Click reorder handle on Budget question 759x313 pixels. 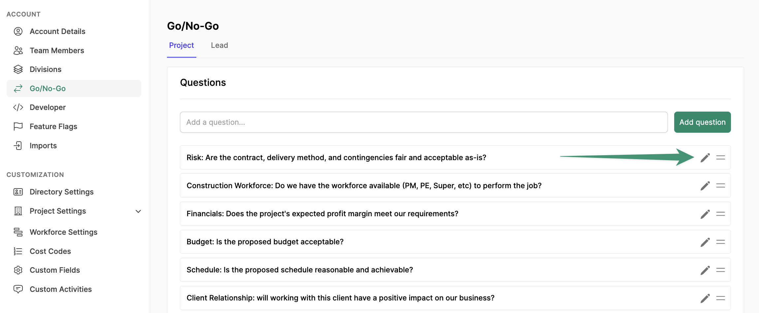click(720, 242)
